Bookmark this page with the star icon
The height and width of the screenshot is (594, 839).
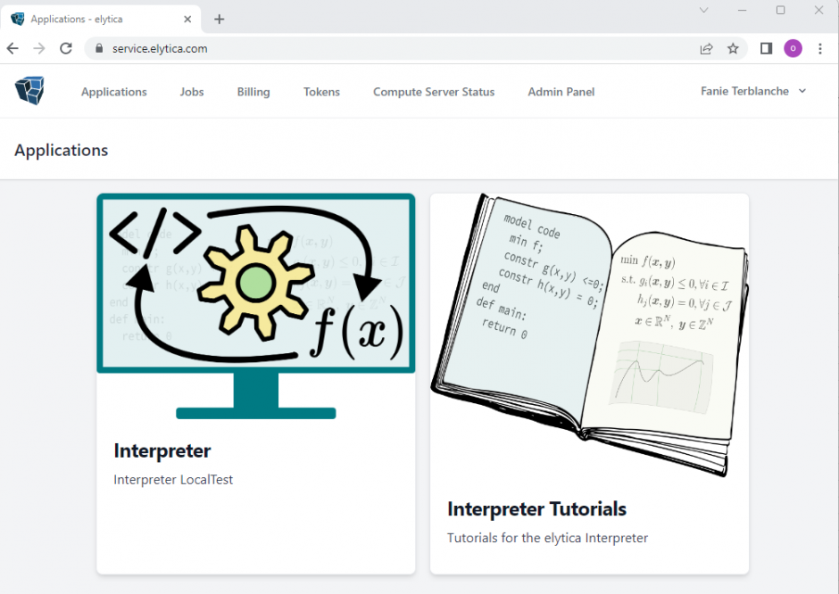tap(733, 49)
